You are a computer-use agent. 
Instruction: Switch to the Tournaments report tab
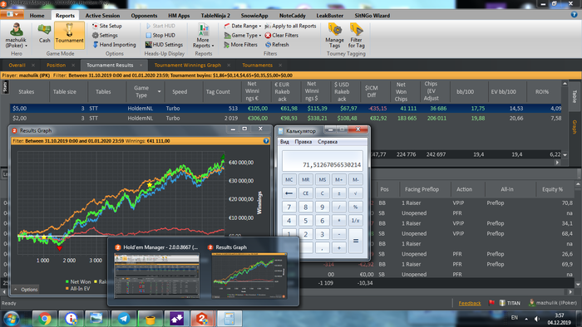257,66
